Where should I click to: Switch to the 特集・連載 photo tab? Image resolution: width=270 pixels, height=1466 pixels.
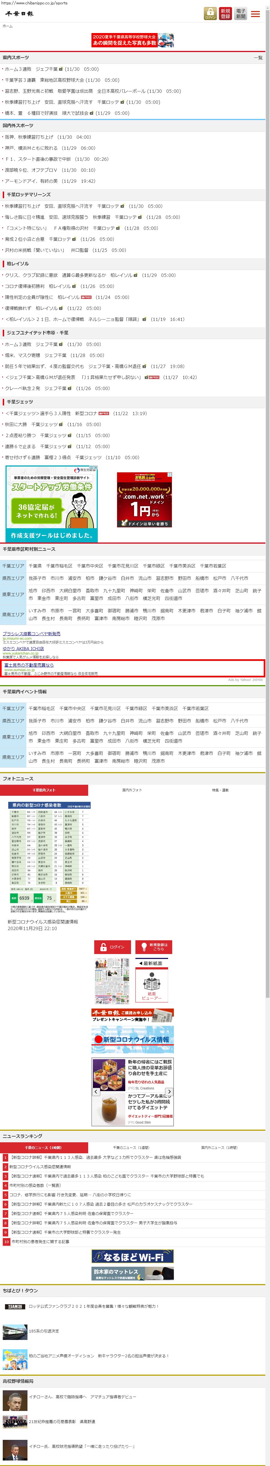coord(220,790)
